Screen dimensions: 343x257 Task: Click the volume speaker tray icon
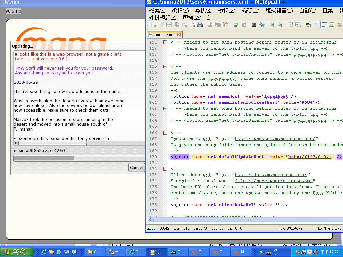click(x=316, y=252)
